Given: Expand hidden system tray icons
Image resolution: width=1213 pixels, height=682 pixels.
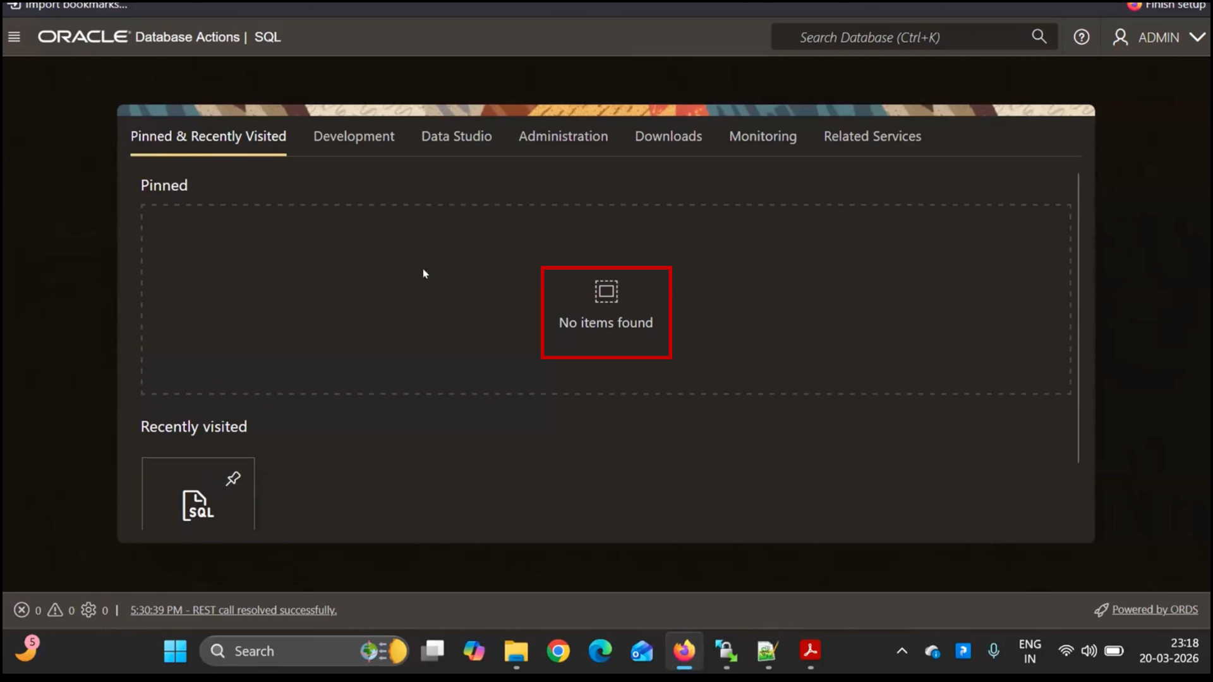Looking at the screenshot, I should [902, 651].
